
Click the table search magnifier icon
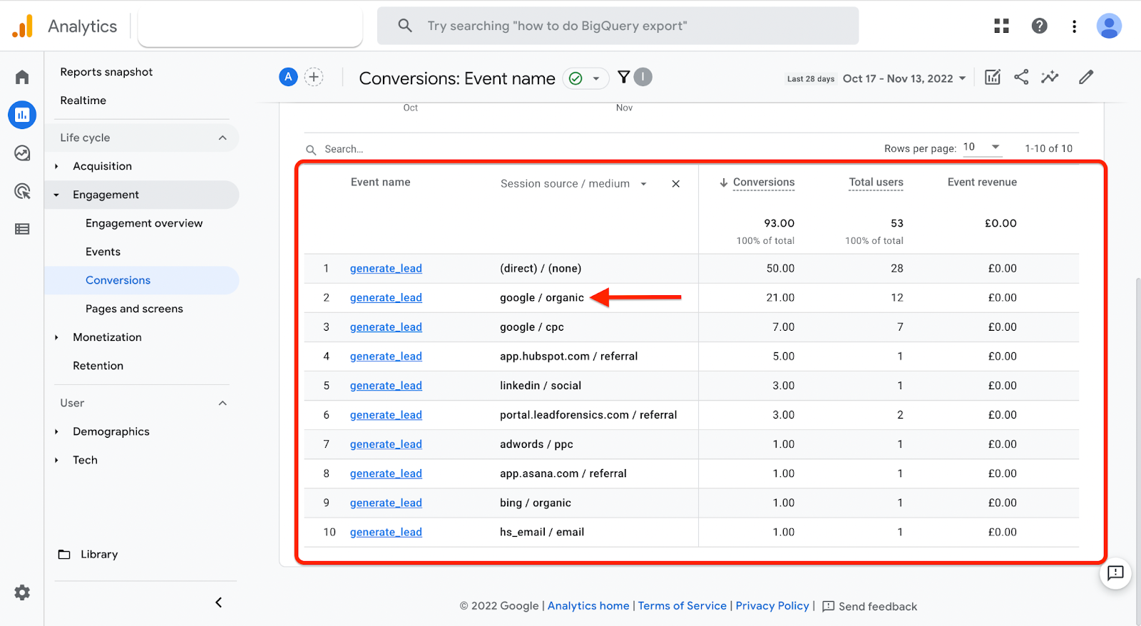click(311, 150)
